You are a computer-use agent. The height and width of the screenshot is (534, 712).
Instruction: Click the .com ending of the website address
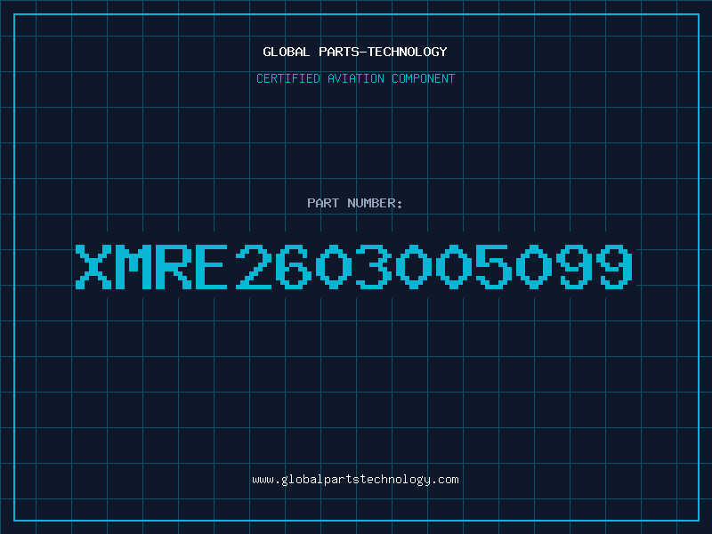444,480
